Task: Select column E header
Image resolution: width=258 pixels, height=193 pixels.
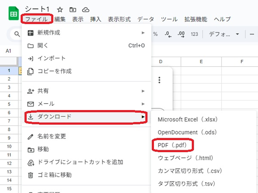Action: point(201,62)
